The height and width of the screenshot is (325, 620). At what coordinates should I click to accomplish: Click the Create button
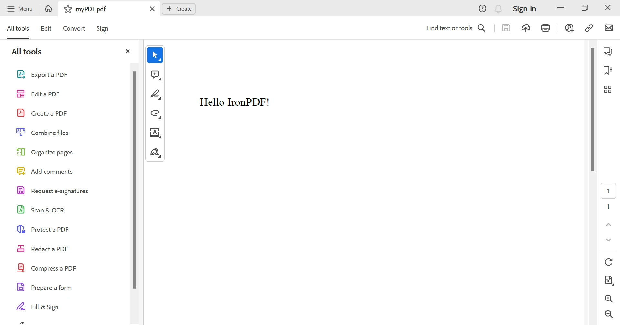(x=179, y=9)
